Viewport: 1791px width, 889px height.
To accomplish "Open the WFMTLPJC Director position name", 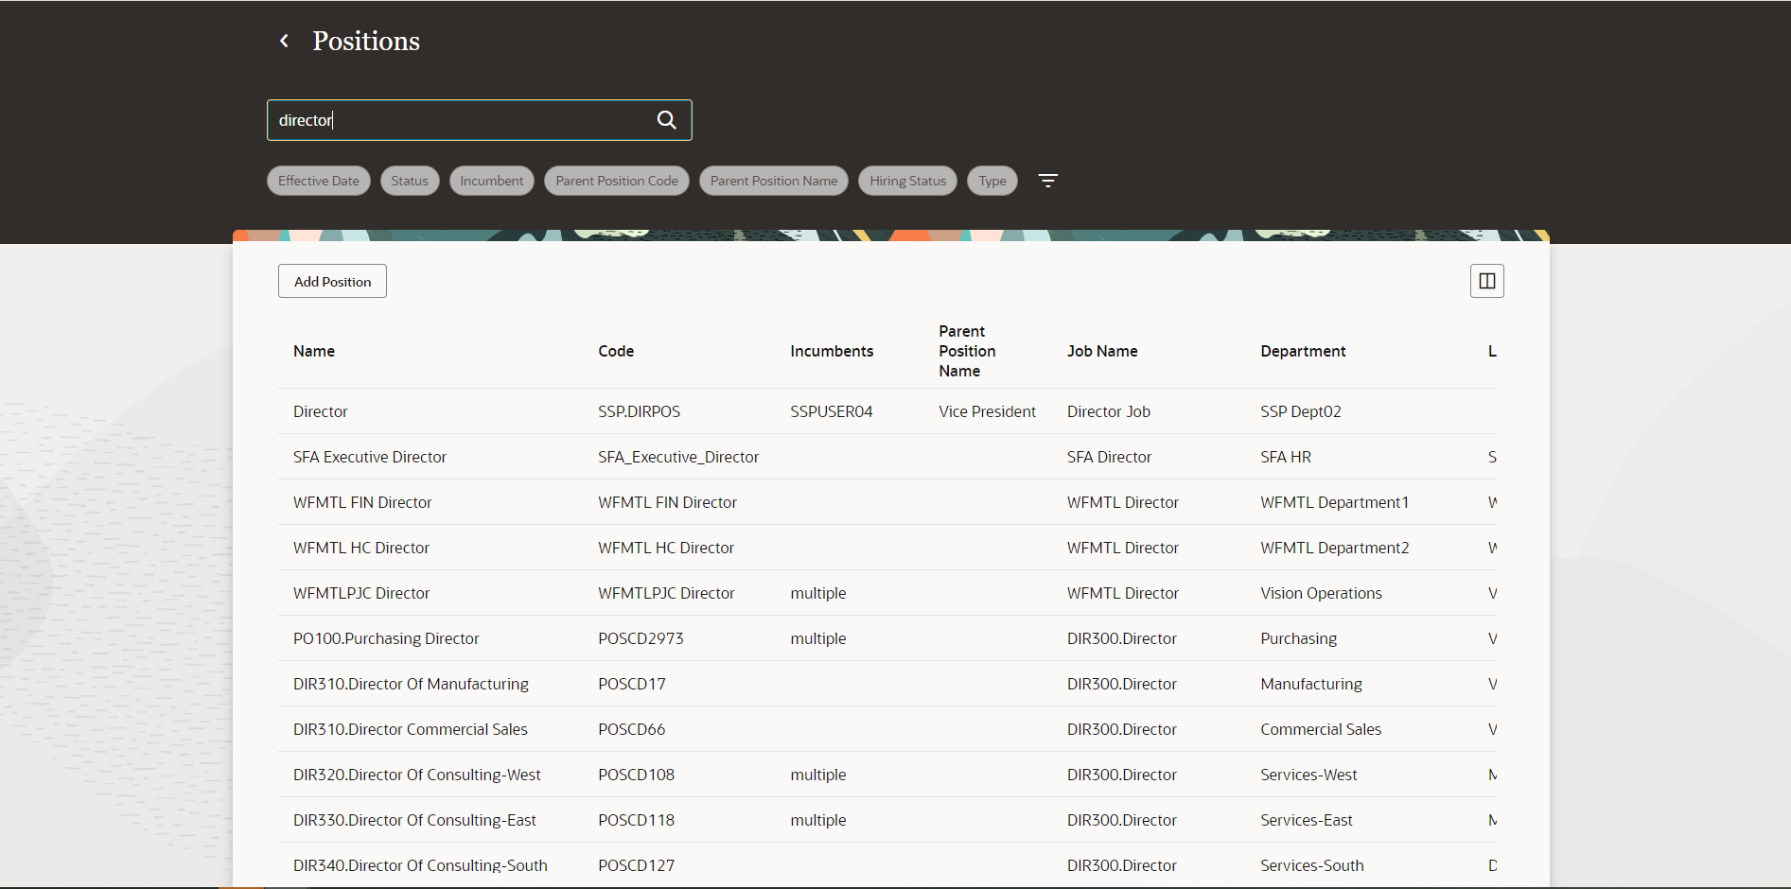I will 361,593.
